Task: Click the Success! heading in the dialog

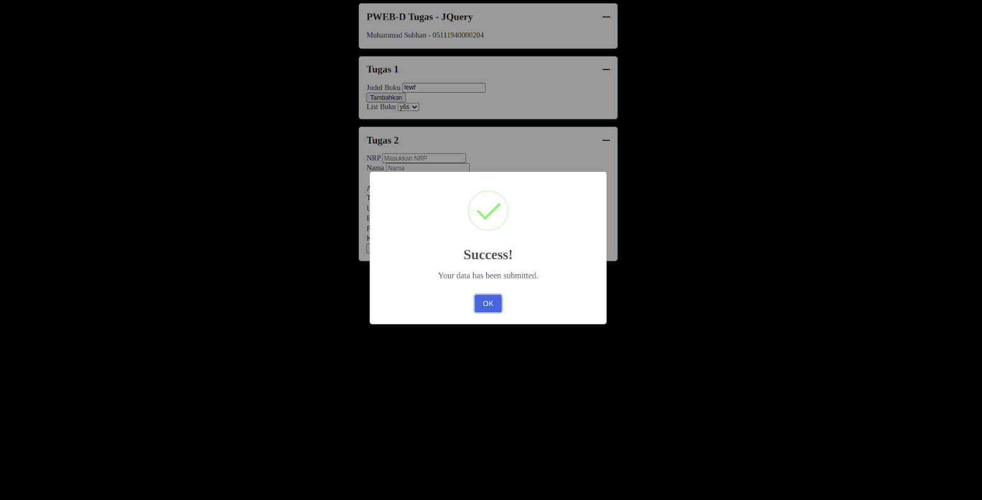Action: pyautogui.click(x=488, y=255)
